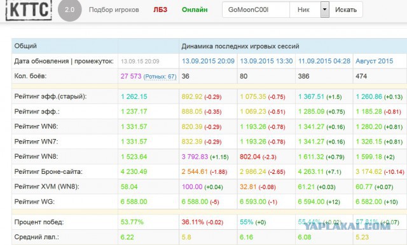Select the Рейтинг WN6: row label
Screen dimensions: 407x245
tap(36, 126)
